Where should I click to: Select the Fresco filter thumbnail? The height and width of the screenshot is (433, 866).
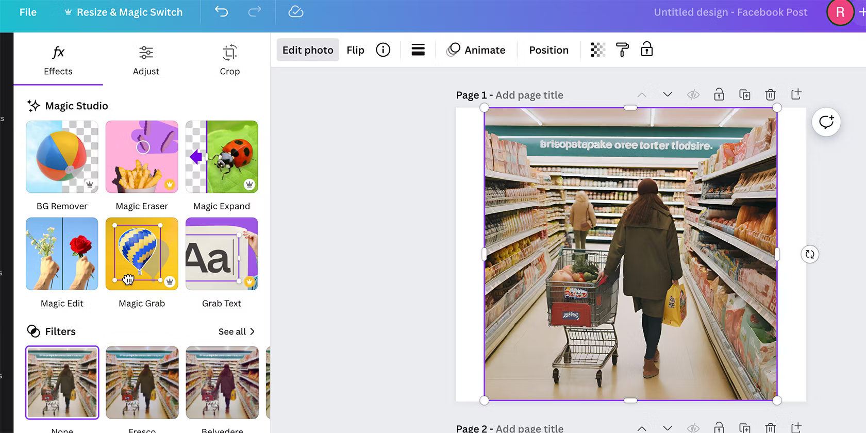tap(142, 382)
